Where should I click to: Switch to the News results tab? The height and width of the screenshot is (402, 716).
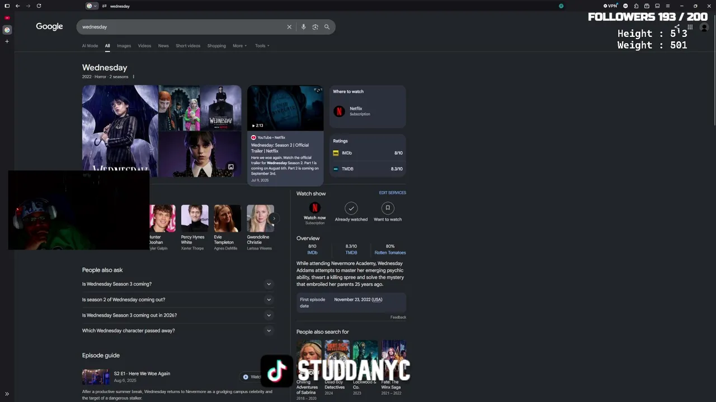163,46
